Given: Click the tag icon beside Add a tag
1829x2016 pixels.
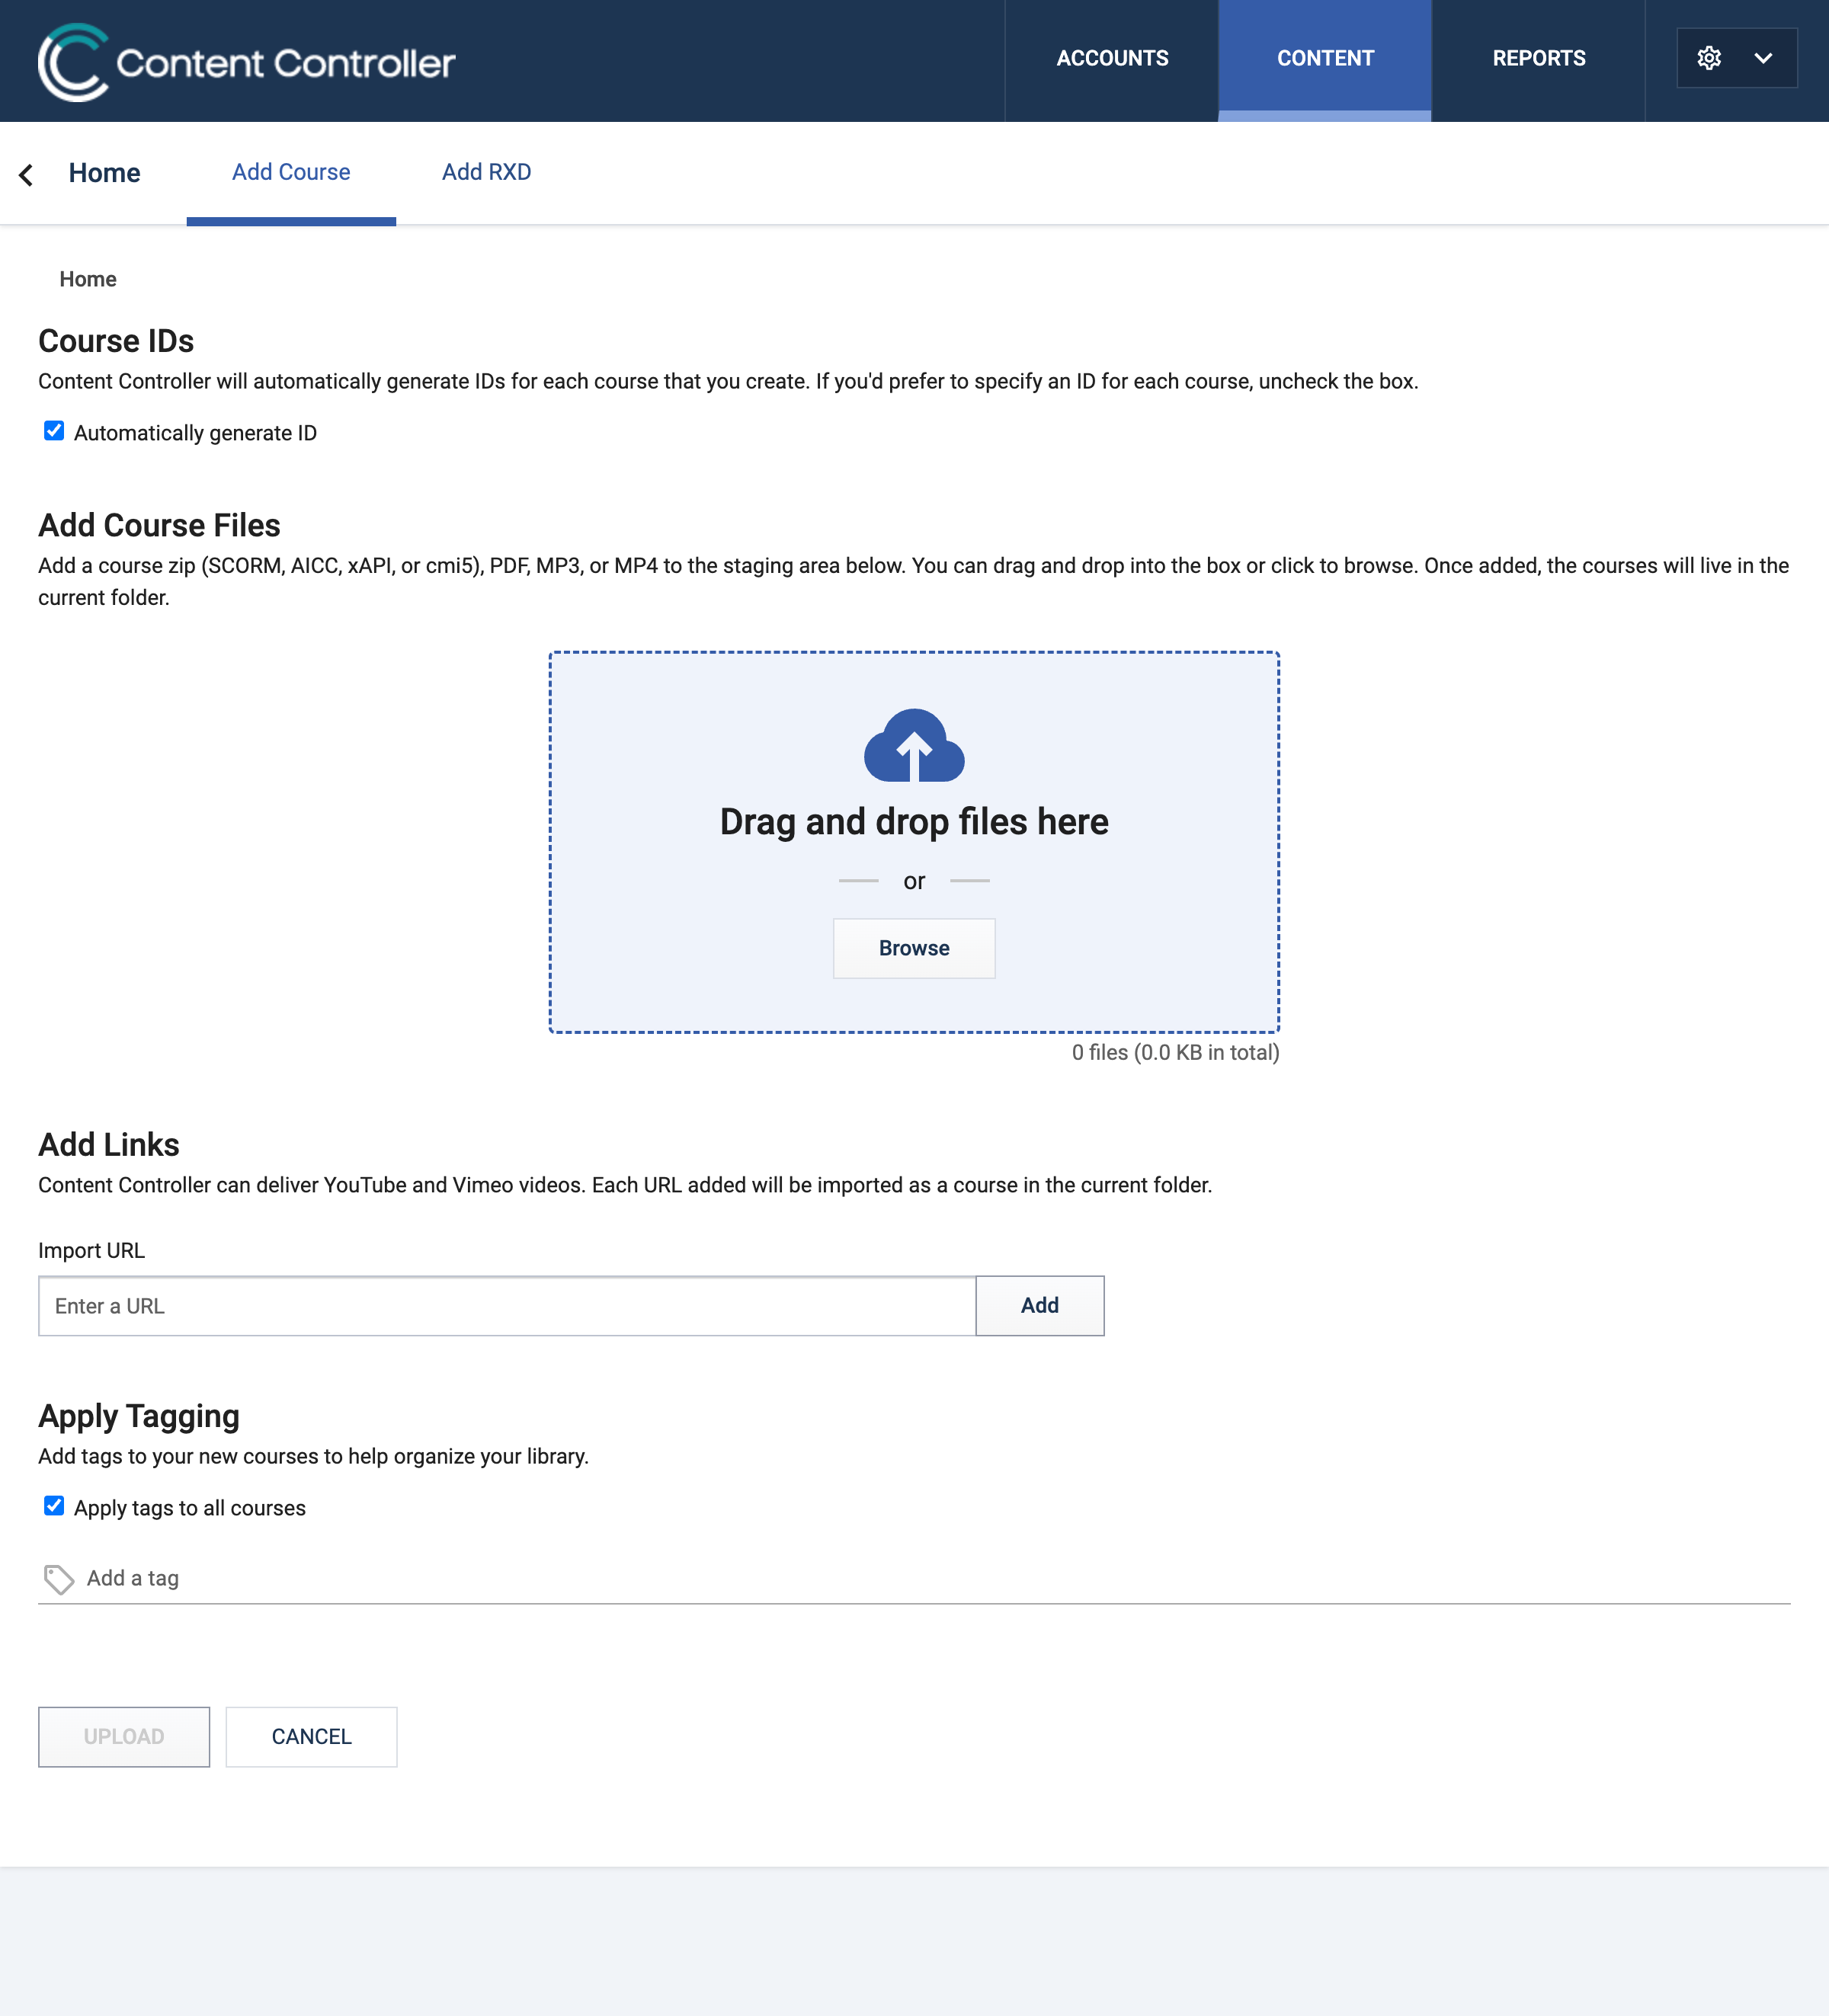Looking at the screenshot, I should point(58,1579).
